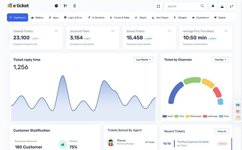The image size is (242, 150).
Task: Enter fullscreen mode using the expand icon
Action: 158,6
